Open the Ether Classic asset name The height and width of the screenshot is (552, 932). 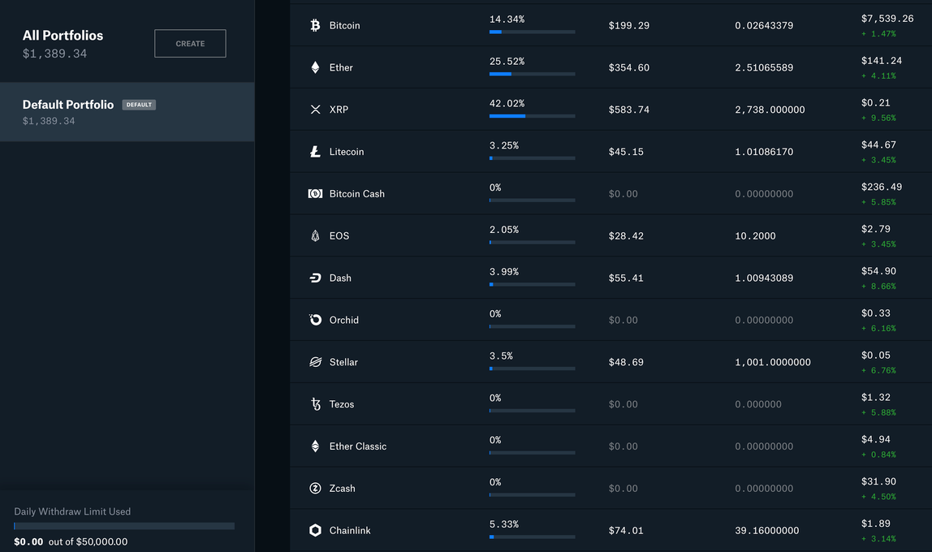click(358, 446)
